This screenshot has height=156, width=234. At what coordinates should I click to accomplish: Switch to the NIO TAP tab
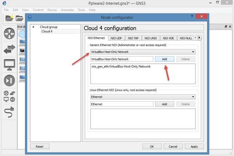click(133, 38)
